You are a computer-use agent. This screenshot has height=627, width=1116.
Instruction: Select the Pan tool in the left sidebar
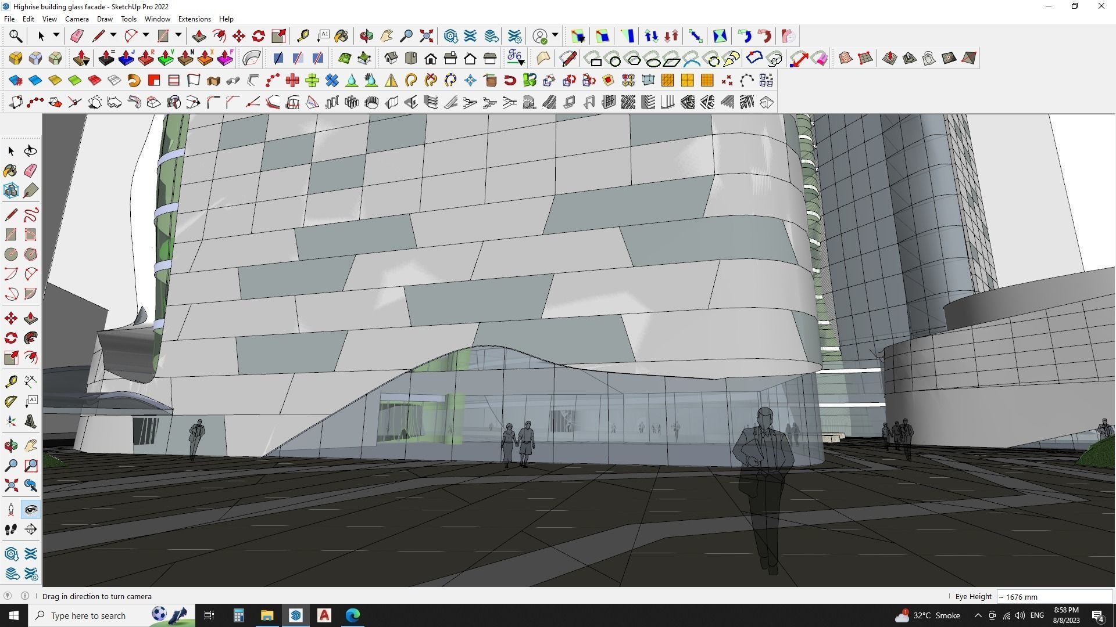tap(30, 445)
